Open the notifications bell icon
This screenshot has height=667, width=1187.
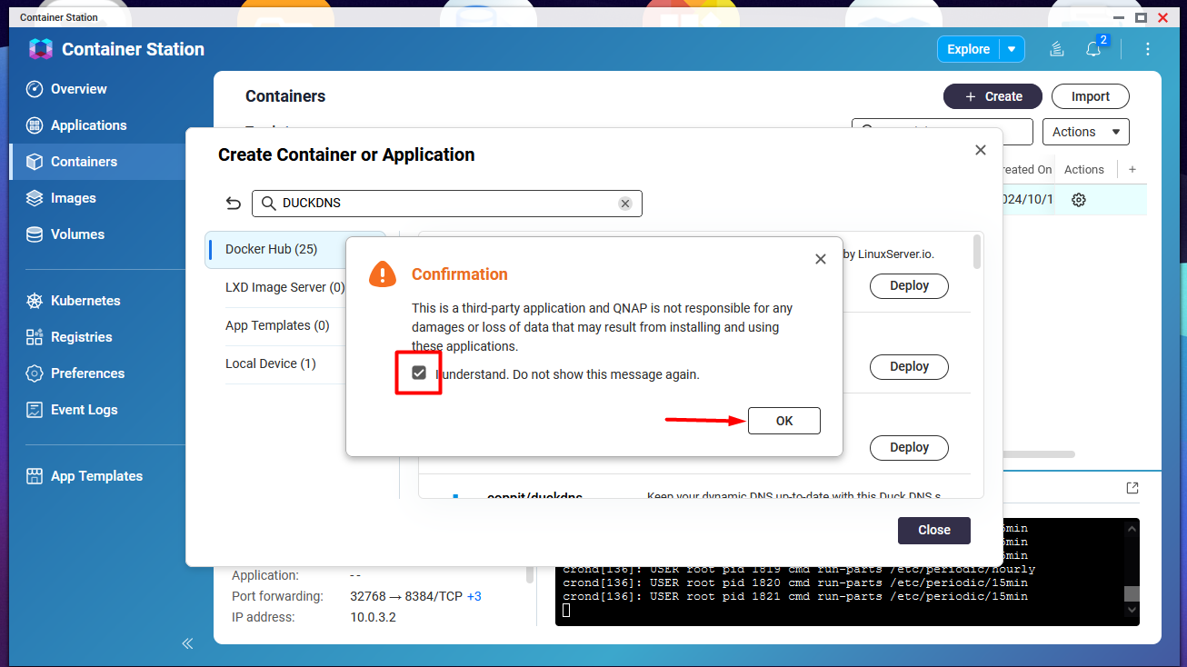click(x=1093, y=49)
